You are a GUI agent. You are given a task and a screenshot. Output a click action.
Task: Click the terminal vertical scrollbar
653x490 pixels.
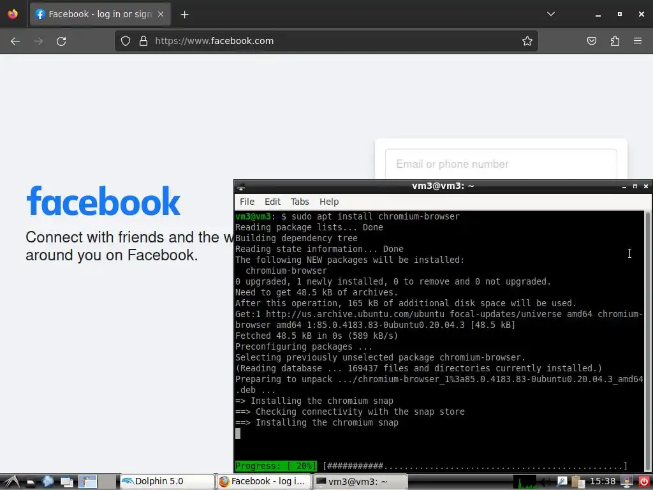click(x=647, y=341)
